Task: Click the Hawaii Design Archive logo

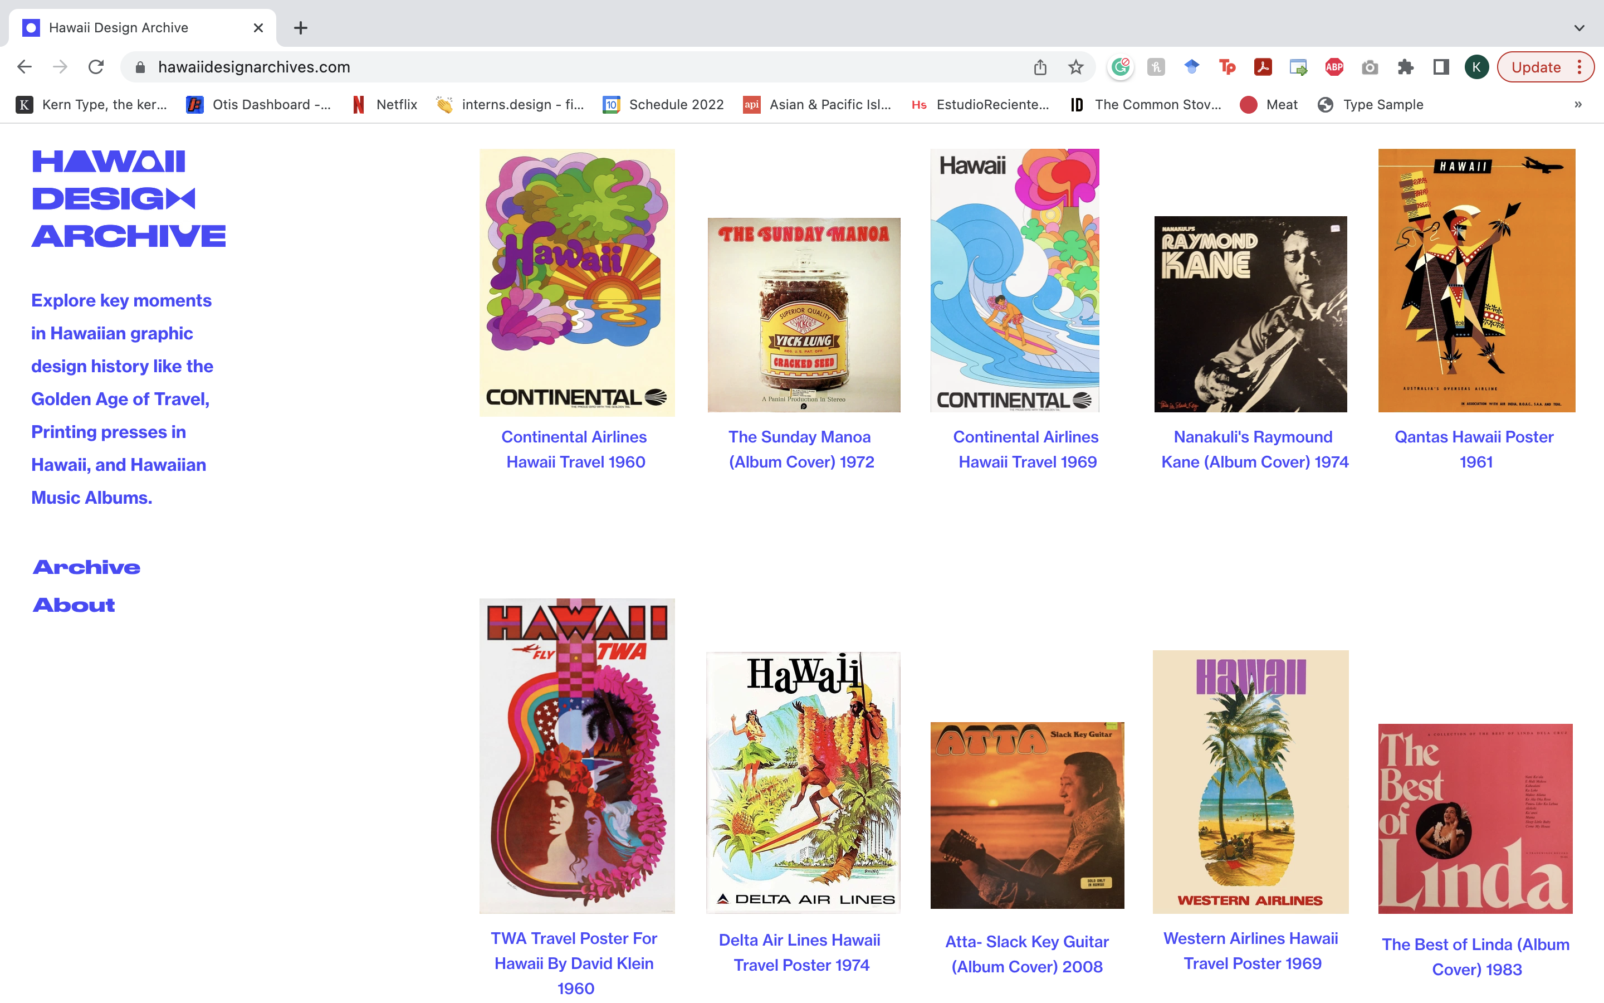Action: click(129, 199)
